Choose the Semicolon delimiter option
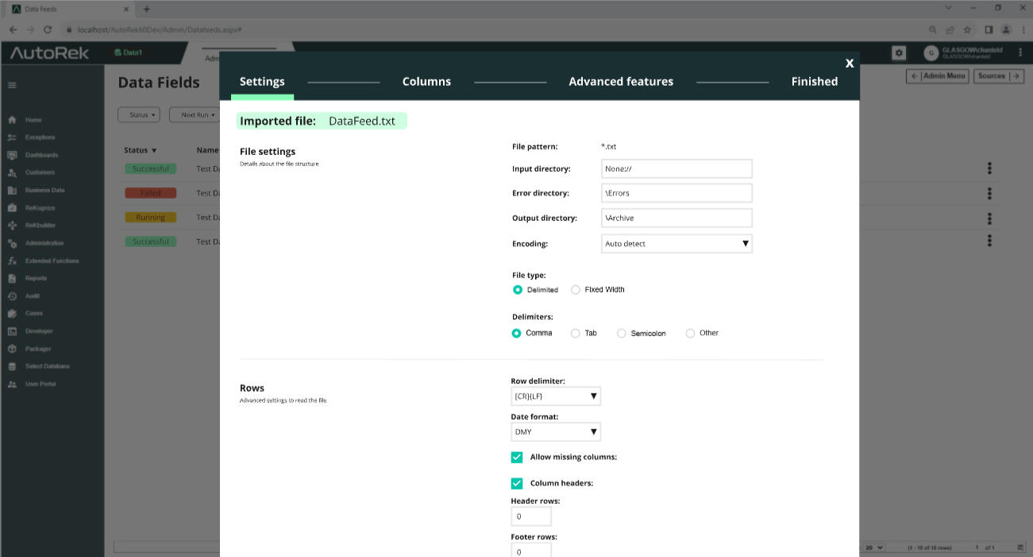1033x557 pixels. click(622, 334)
